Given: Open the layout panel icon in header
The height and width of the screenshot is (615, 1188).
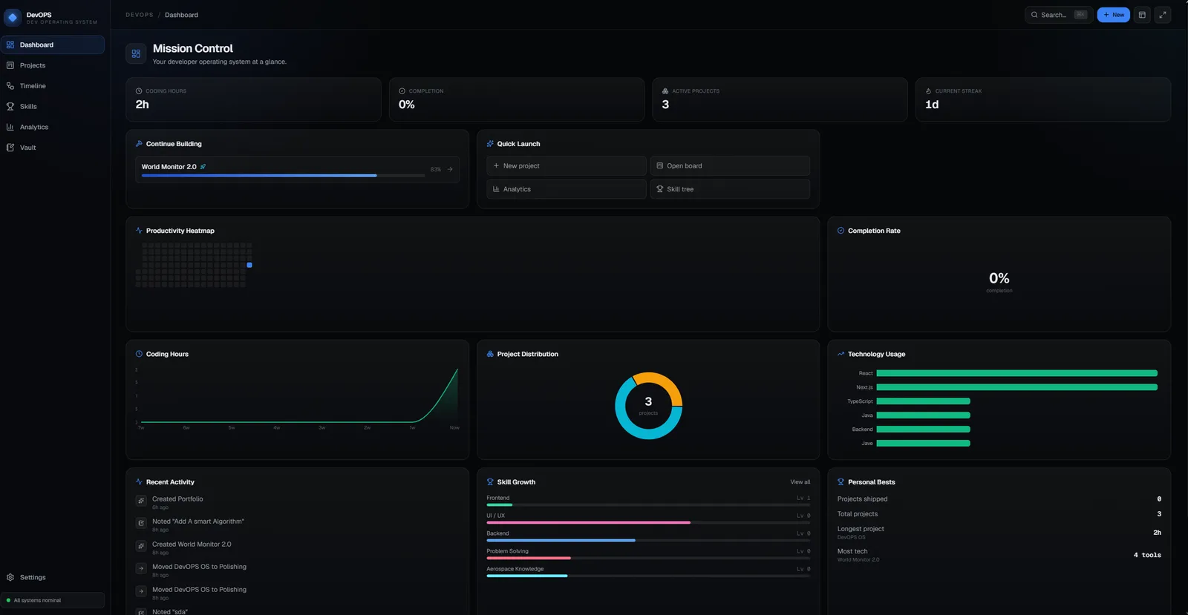Looking at the screenshot, I should [1142, 15].
